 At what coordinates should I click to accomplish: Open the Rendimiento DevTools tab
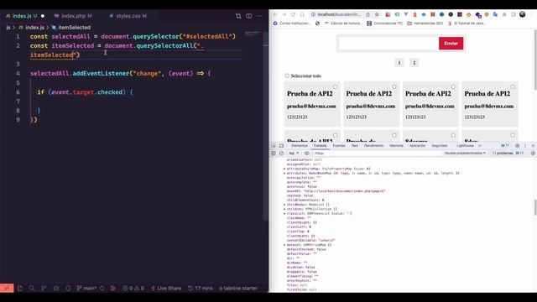click(373, 145)
